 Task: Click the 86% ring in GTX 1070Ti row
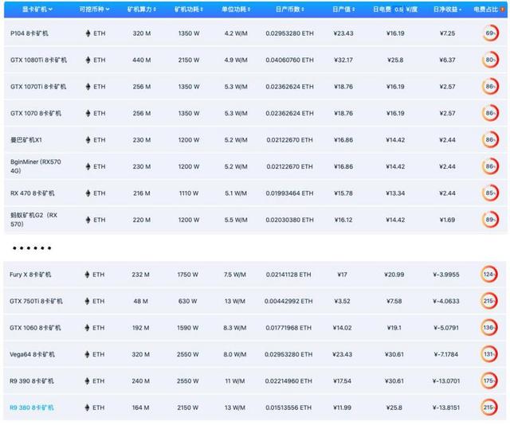pos(490,87)
